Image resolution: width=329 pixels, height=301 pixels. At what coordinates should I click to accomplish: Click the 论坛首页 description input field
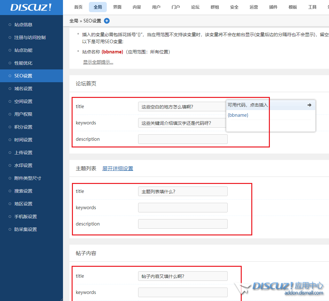183,139
